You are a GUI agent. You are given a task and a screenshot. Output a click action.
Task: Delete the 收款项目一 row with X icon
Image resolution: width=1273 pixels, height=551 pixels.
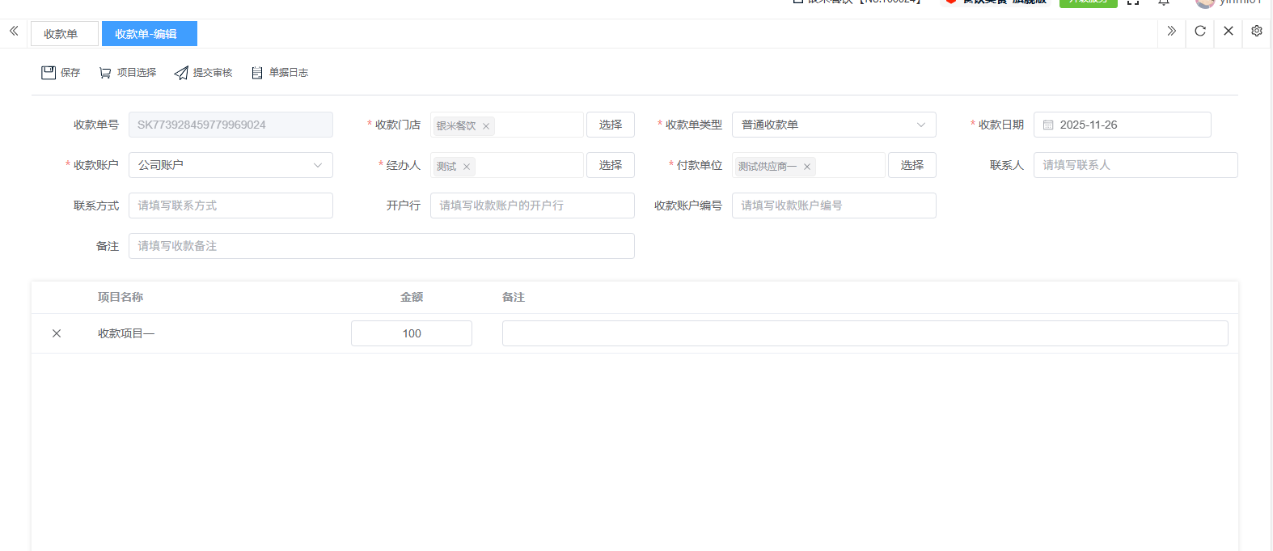(57, 333)
